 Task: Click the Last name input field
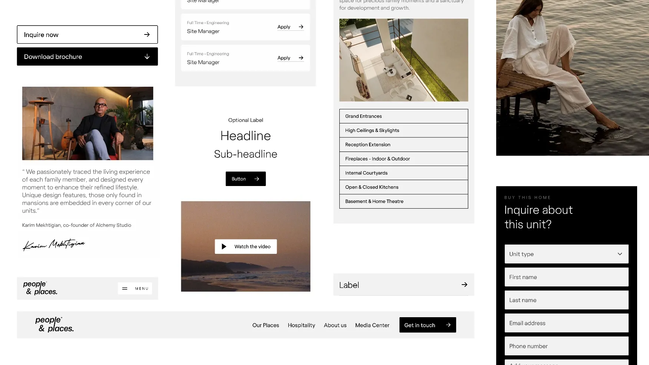coord(566,300)
